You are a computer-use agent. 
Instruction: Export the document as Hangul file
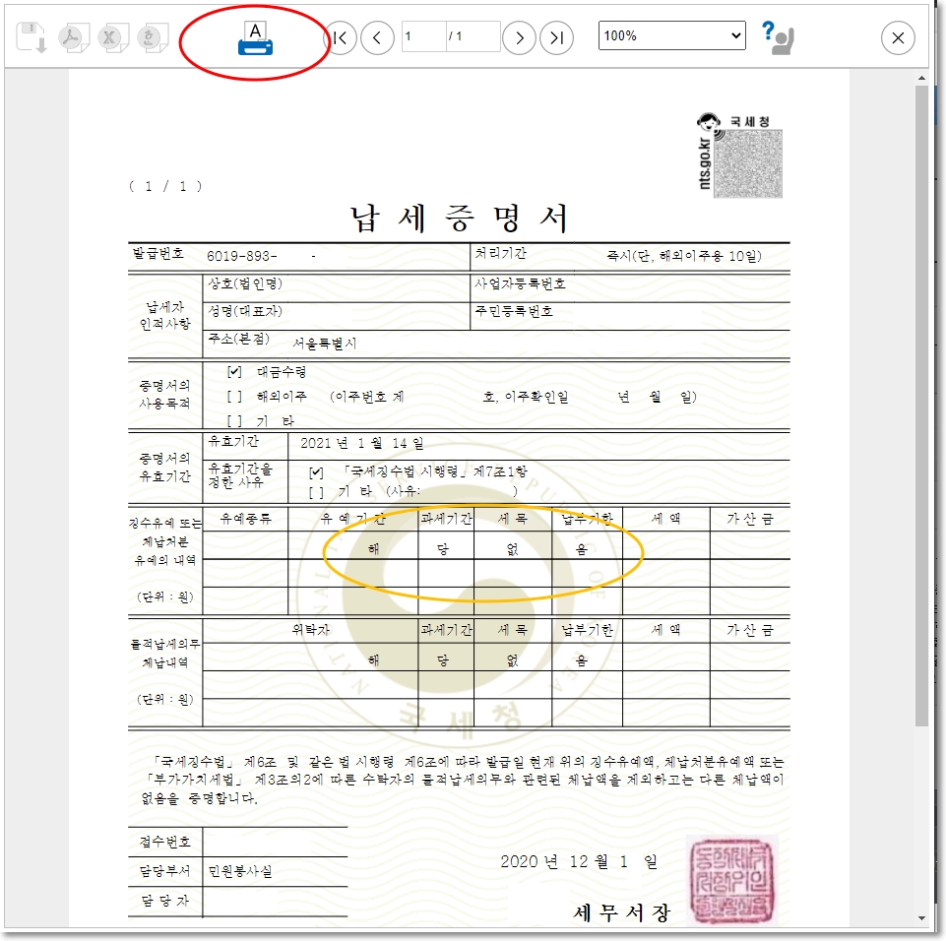point(152,37)
